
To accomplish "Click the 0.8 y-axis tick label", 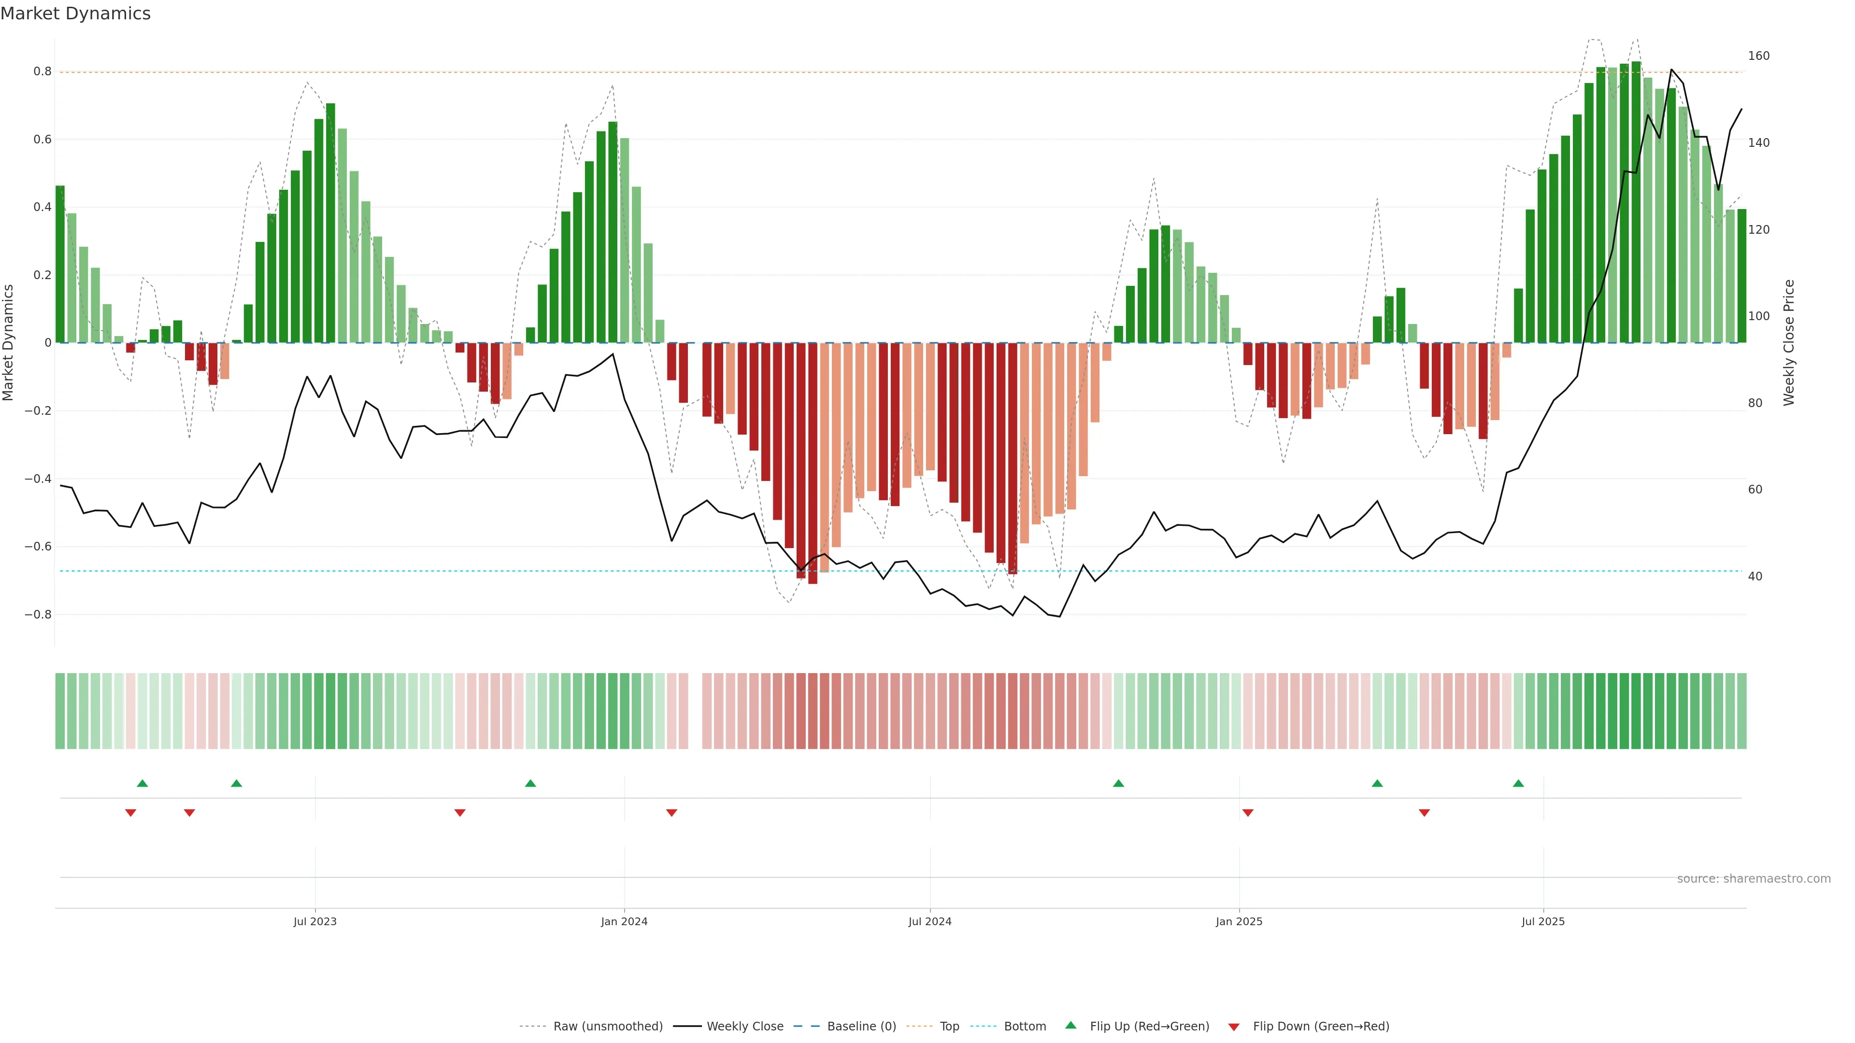I will click(43, 71).
